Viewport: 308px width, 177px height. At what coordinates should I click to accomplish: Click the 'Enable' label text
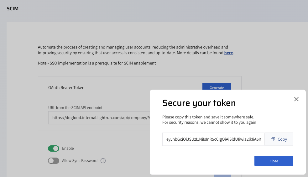[x=68, y=148]
